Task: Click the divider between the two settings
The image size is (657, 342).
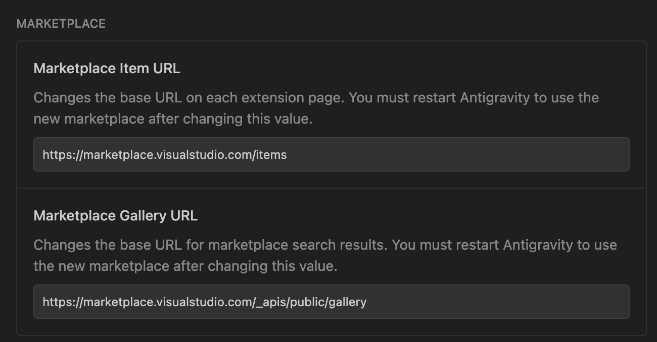Action: (331, 187)
